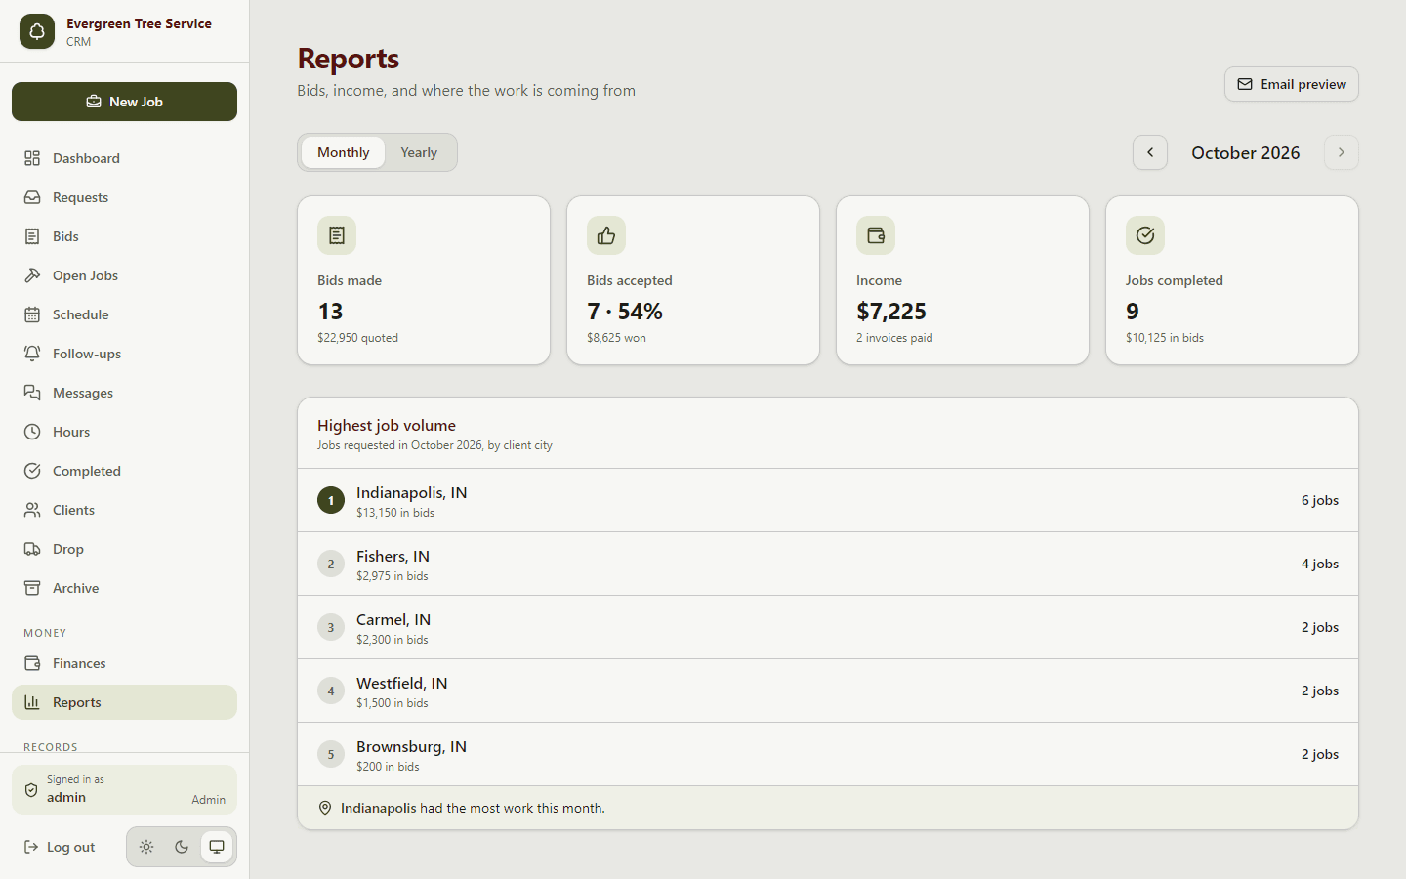Select the Westfield, IN row

(828, 691)
